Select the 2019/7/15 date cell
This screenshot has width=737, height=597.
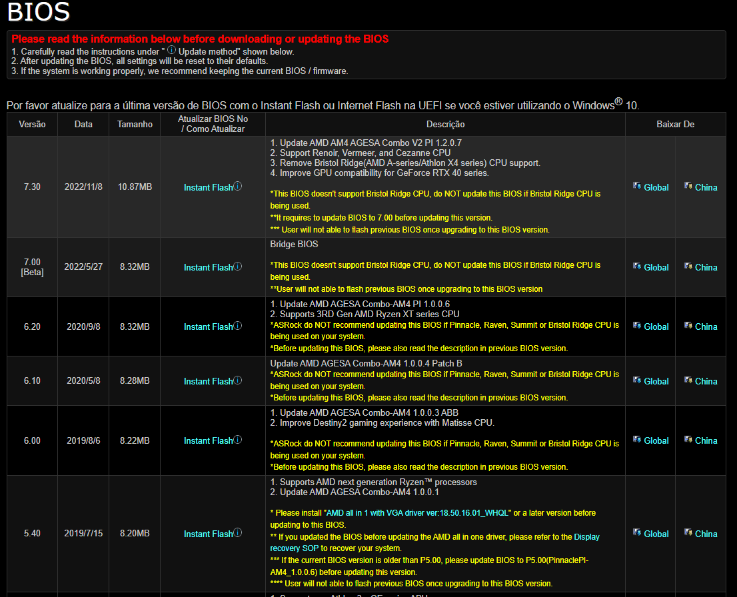pos(83,533)
